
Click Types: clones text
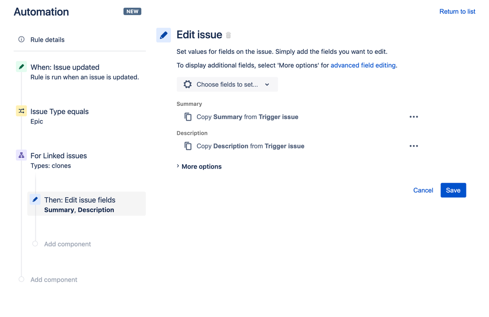[x=50, y=166]
